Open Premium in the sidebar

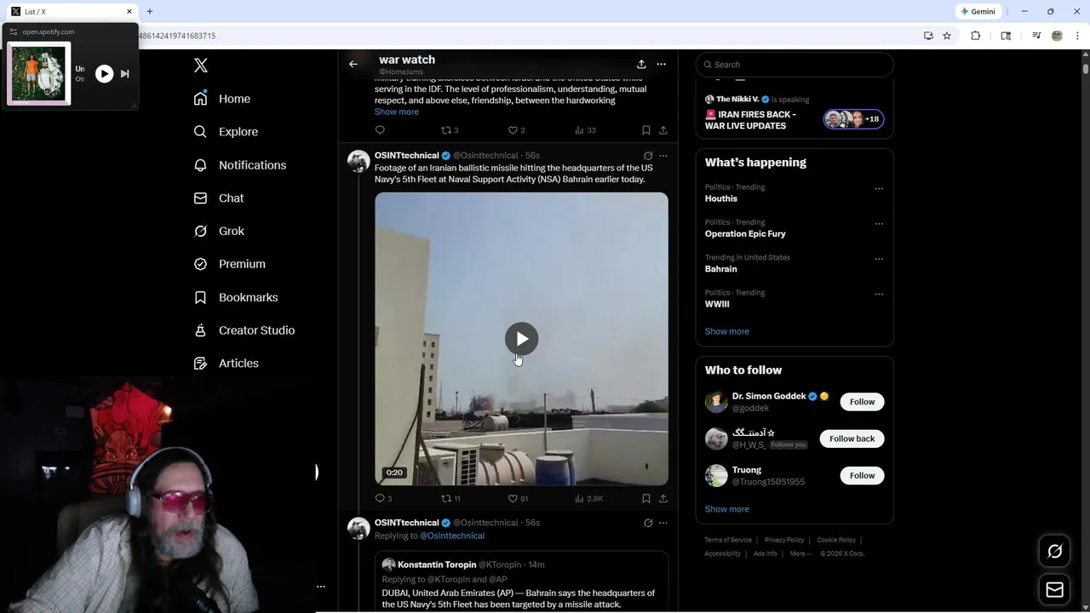click(230, 264)
